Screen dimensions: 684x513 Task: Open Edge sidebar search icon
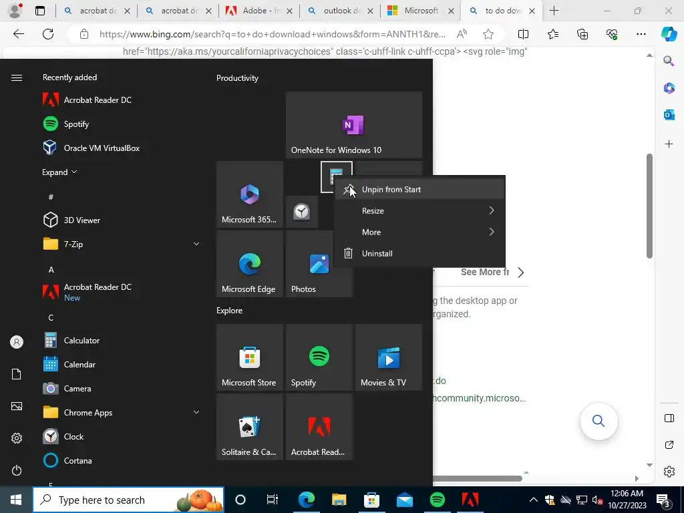[x=669, y=61]
